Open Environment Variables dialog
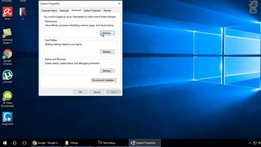 104,80
